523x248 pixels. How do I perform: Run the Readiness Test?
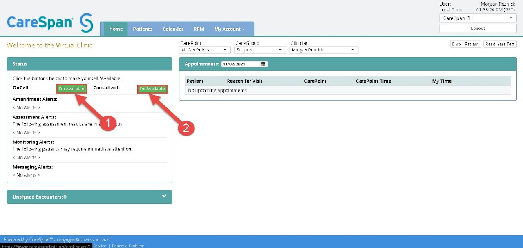500,44
